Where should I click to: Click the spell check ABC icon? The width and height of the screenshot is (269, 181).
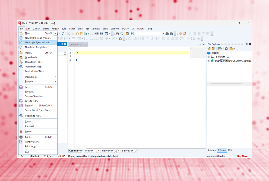tap(63, 33)
